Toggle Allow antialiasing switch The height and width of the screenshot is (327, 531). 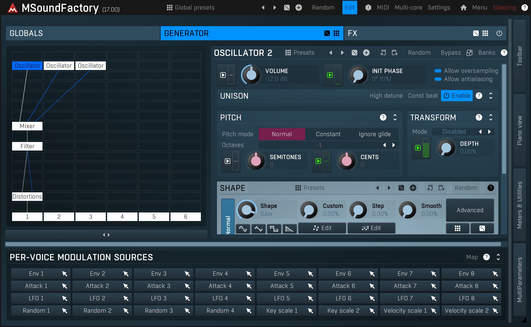[438, 79]
